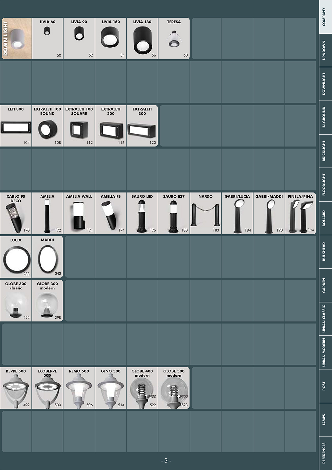
Task: Select the LIVIA 60 product tile
Action: point(47,39)
